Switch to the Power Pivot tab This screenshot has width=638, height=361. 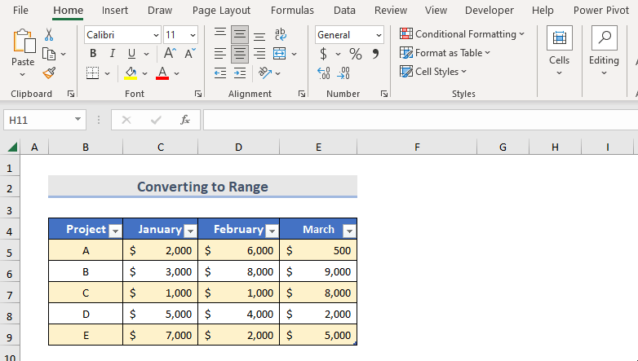tap(601, 10)
